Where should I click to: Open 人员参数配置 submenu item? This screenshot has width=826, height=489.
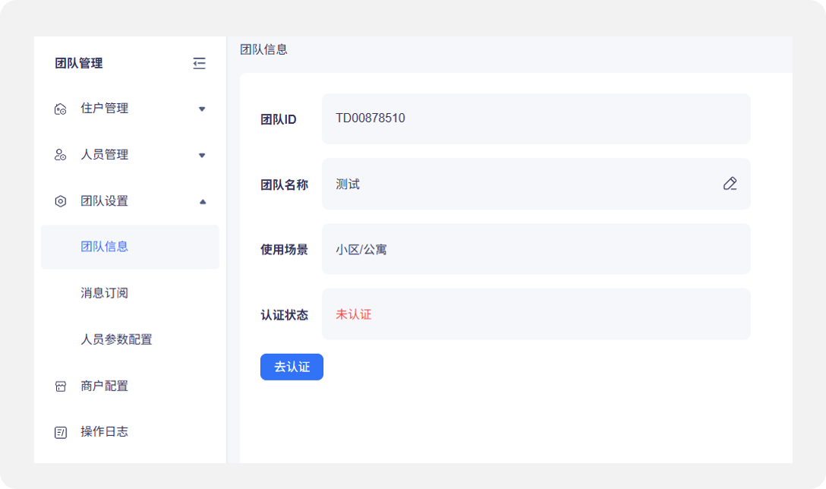(116, 339)
